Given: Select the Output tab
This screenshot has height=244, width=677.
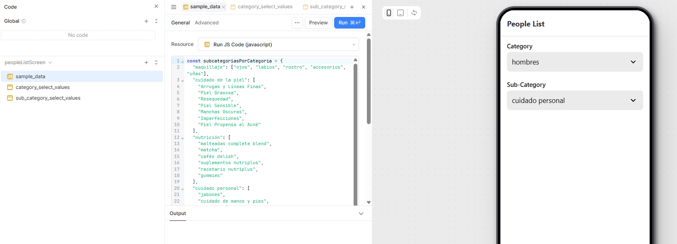Looking at the screenshot, I should tap(177, 213).
